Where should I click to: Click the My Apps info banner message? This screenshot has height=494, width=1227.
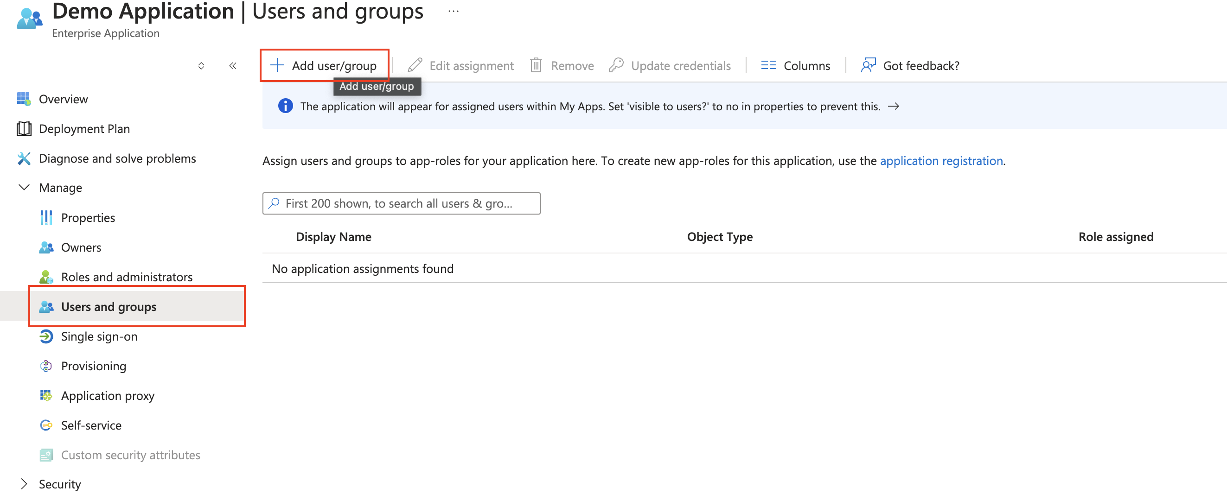(590, 106)
